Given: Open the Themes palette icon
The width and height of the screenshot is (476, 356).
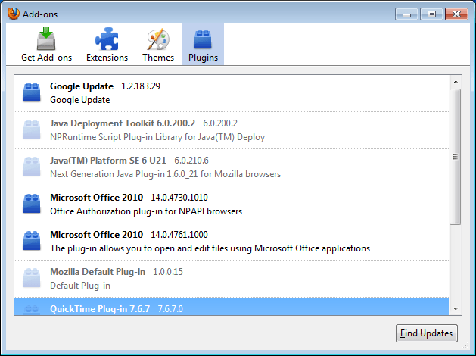Looking at the screenshot, I should tap(158, 39).
